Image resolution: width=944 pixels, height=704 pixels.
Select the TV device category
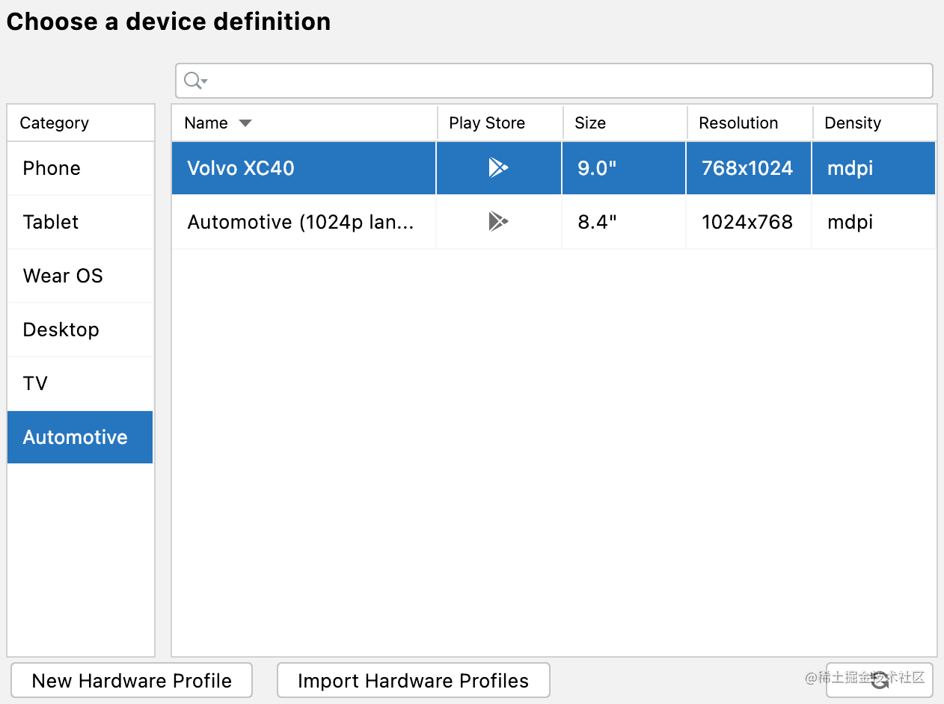click(35, 383)
